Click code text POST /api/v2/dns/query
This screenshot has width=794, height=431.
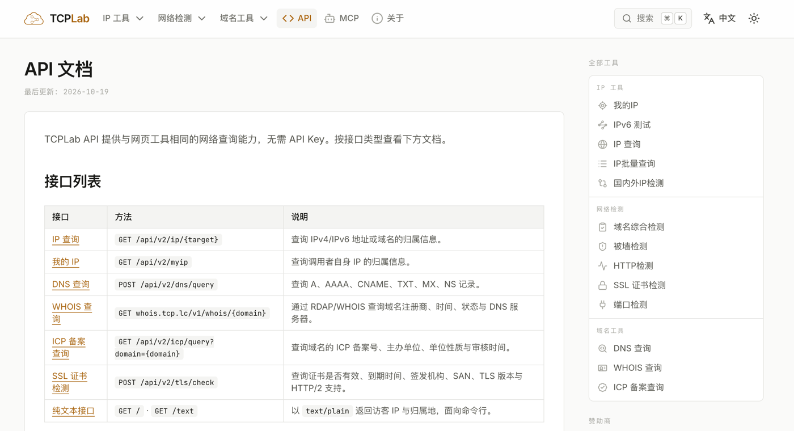tap(166, 285)
